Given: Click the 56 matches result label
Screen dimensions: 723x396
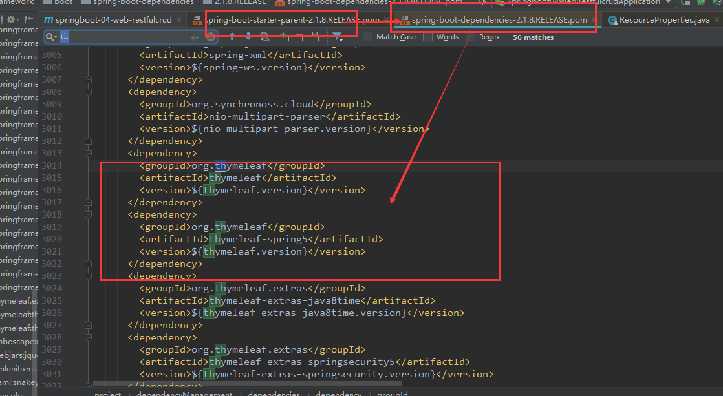Looking at the screenshot, I should point(533,37).
